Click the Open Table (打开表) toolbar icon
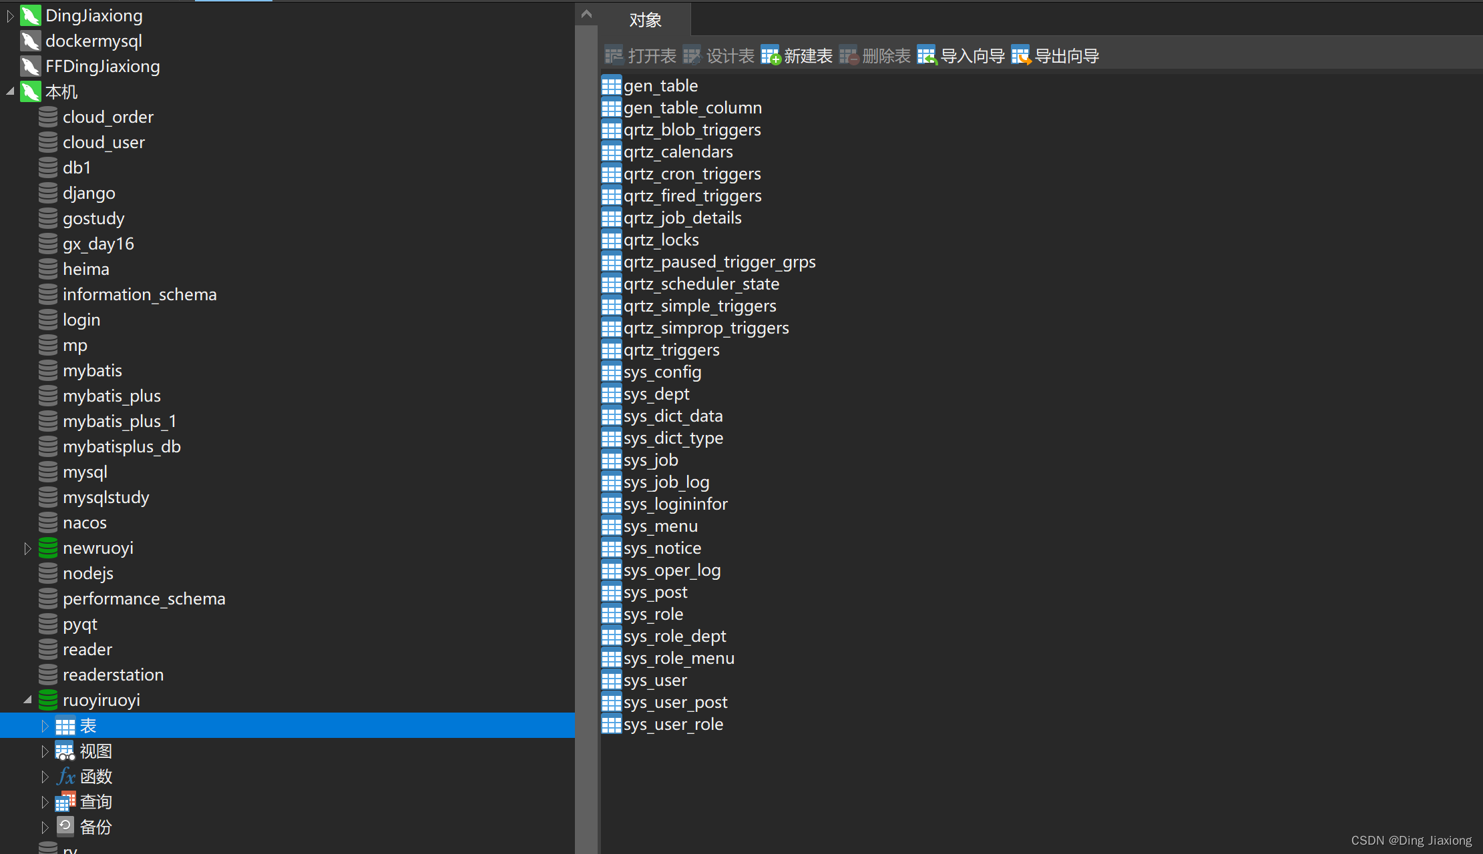 tap(614, 56)
